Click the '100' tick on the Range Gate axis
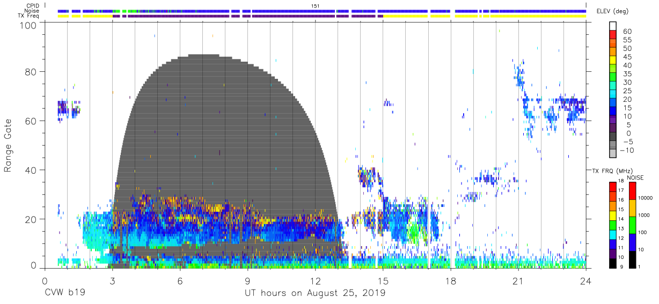Viewport: 659px width, 304px height. (x=28, y=24)
